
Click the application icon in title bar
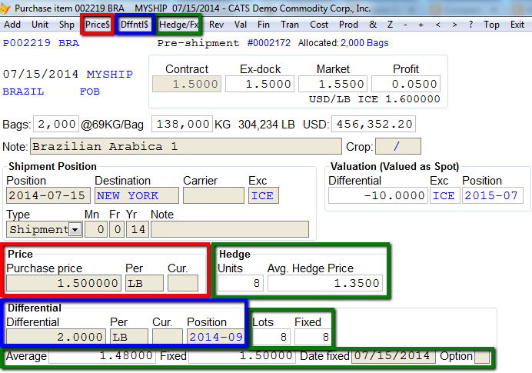5,8
